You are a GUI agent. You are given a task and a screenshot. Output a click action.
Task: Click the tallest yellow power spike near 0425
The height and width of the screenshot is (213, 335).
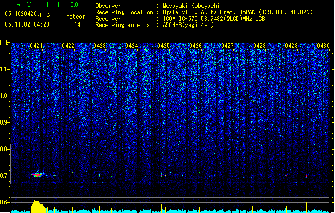[x=165, y=207]
